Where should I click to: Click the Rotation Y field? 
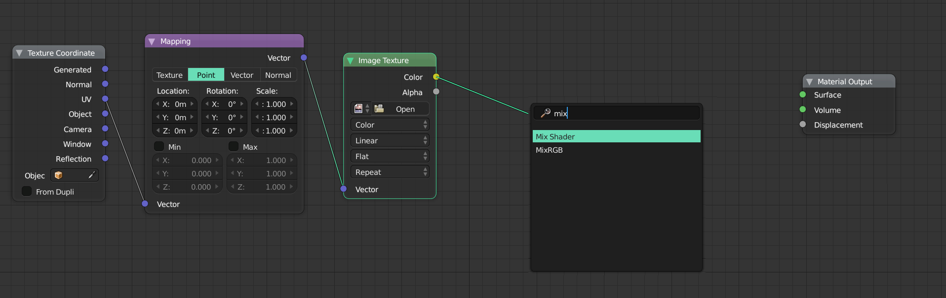pyautogui.click(x=224, y=117)
